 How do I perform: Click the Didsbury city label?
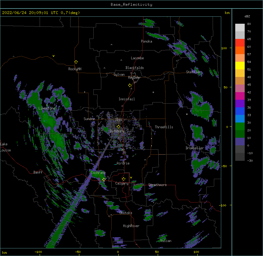coord(117,131)
